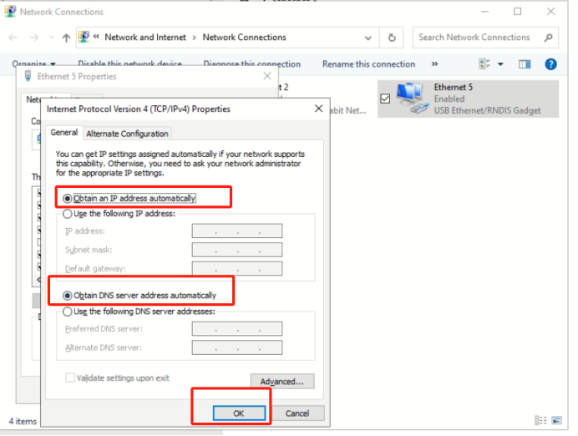Viewport: 578px width, 436px height.
Task: Expand the address bar history dropdown
Action: (368, 38)
